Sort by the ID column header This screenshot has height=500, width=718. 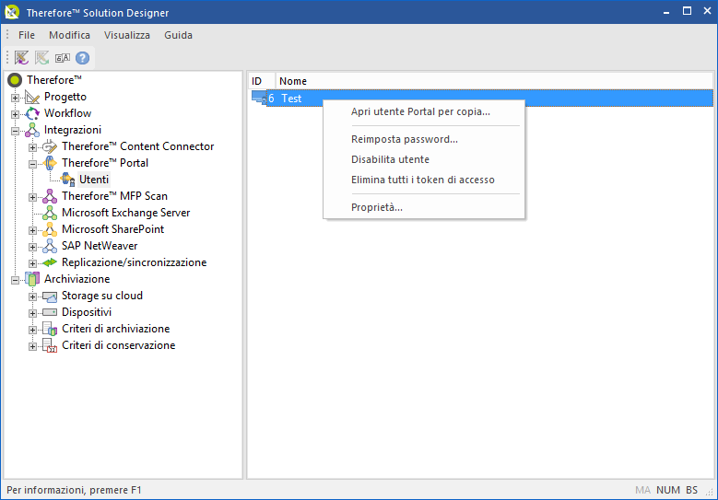[262, 81]
